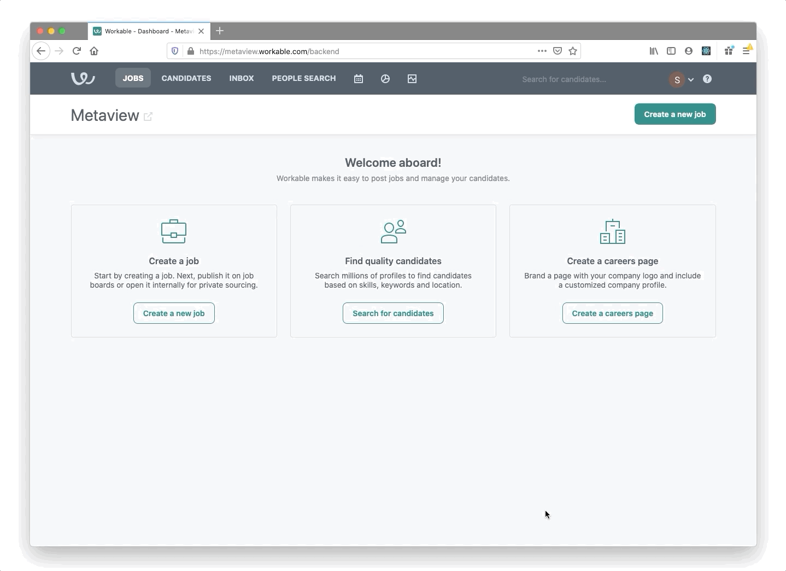The image size is (786, 571).
Task: Toggle the browser sidebar icon
Action: tap(671, 51)
